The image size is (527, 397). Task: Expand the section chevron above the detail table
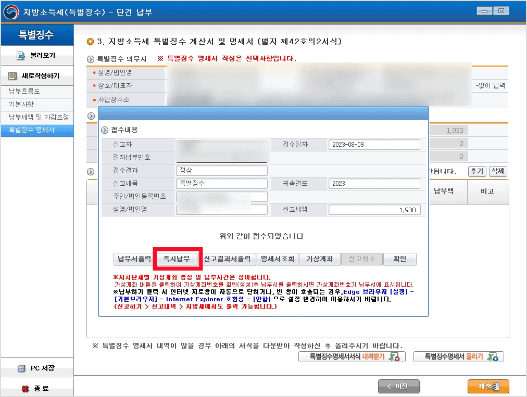tap(91, 171)
